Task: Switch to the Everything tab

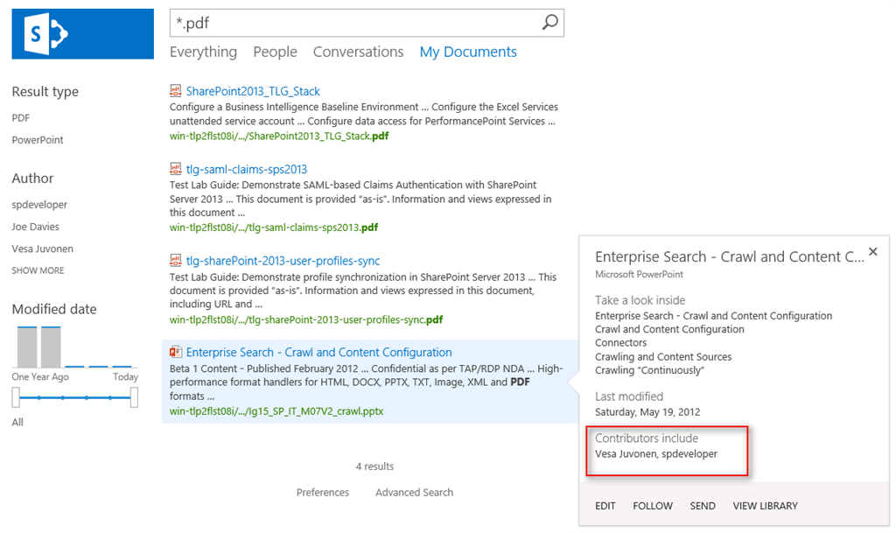Action: (203, 52)
